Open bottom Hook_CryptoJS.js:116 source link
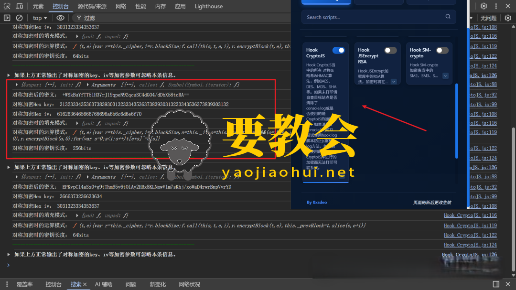The image size is (516, 290). 470,215
